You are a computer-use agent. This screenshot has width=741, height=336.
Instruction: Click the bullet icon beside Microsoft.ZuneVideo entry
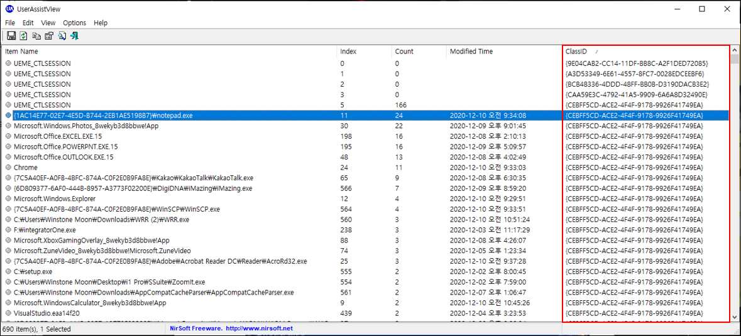pos(8,251)
